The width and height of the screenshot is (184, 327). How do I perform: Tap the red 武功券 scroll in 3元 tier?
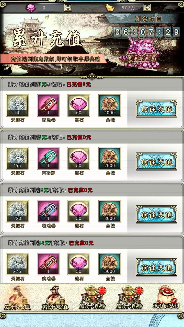click(48, 106)
